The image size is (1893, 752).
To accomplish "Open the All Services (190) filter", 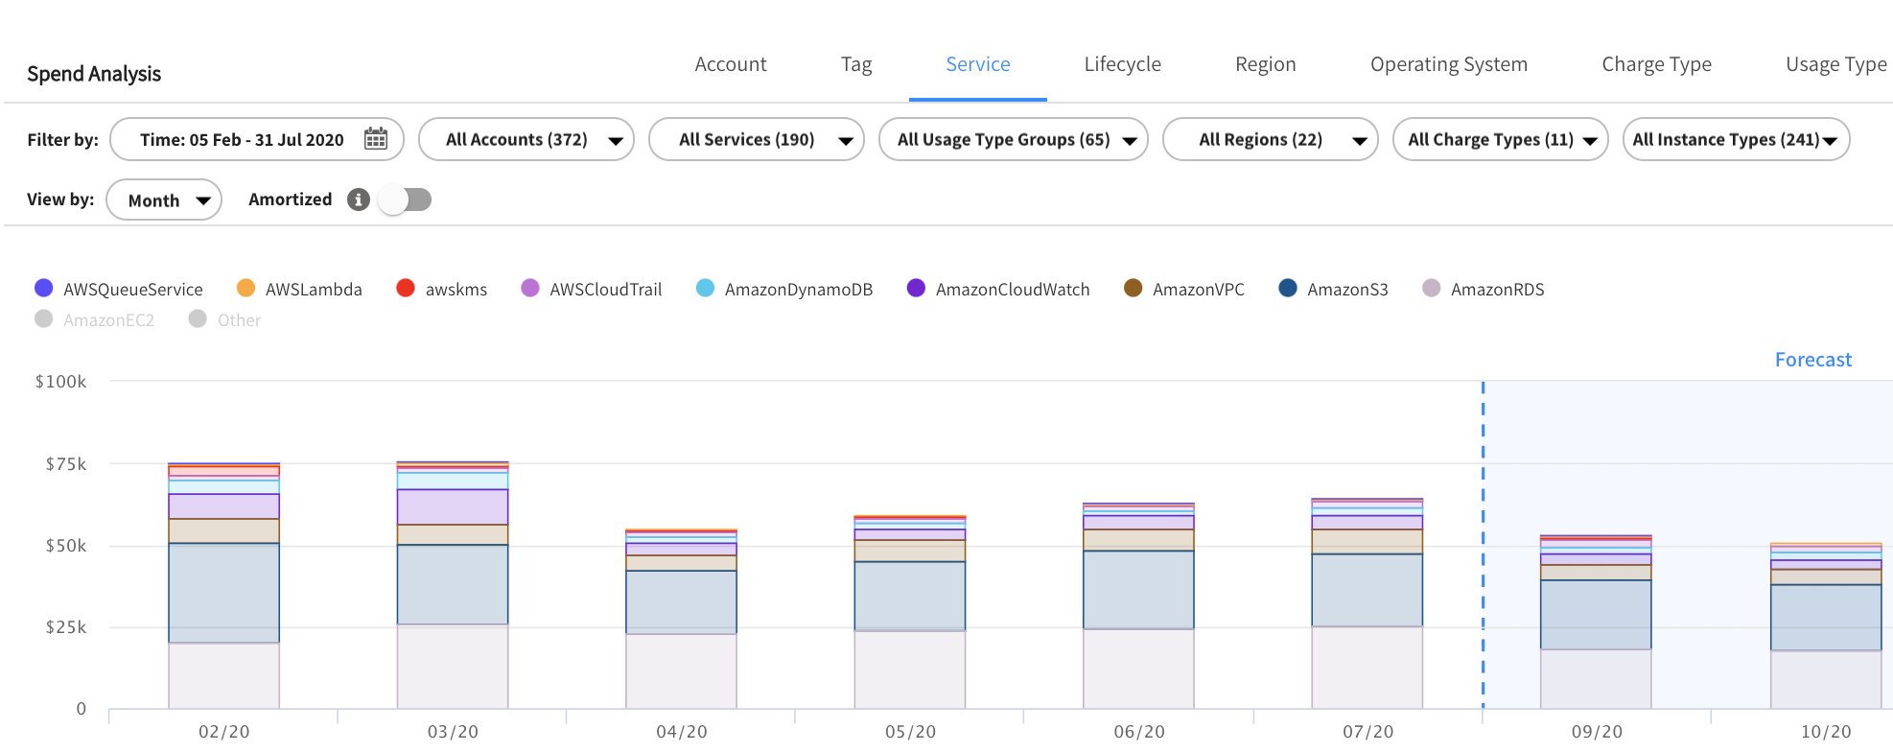I will (756, 139).
